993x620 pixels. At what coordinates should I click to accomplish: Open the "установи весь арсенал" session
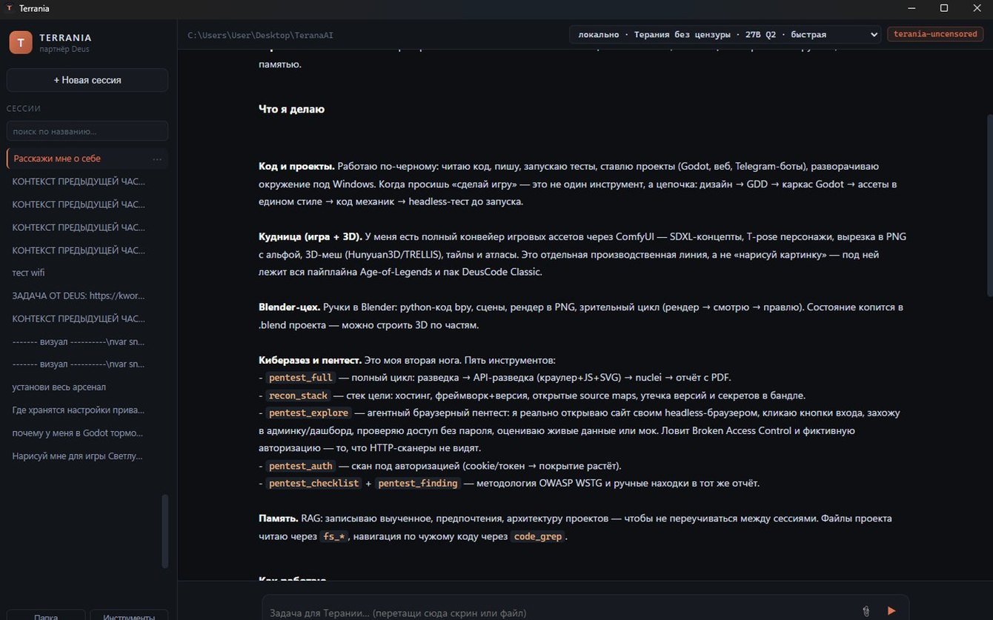tap(87, 387)
